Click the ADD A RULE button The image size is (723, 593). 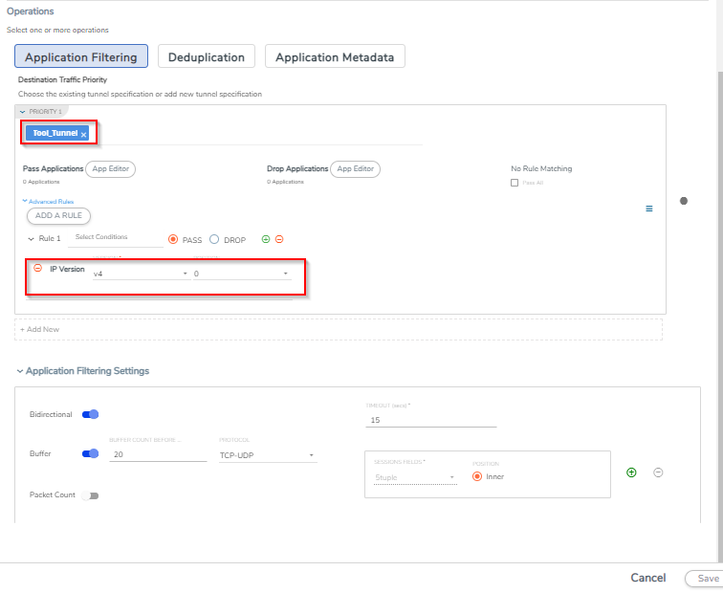[x=58, y=215]
